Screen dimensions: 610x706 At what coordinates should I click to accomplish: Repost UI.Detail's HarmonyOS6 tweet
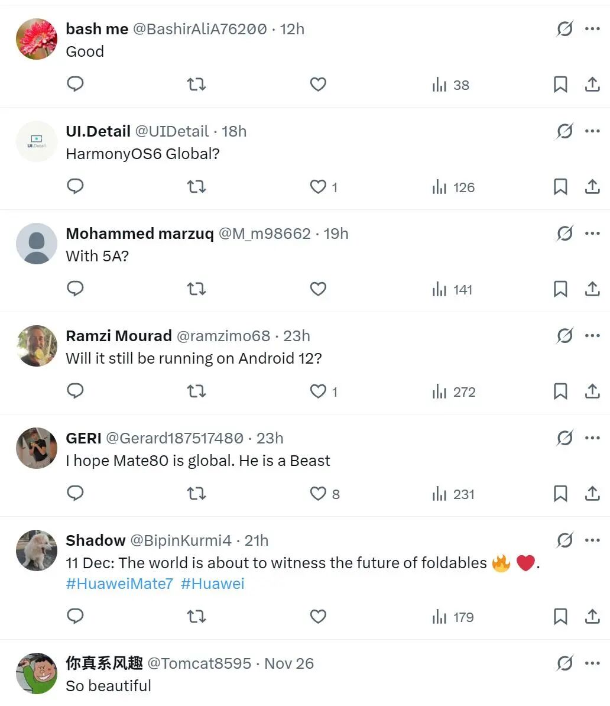pyautogui.click(x=196, y=187)
